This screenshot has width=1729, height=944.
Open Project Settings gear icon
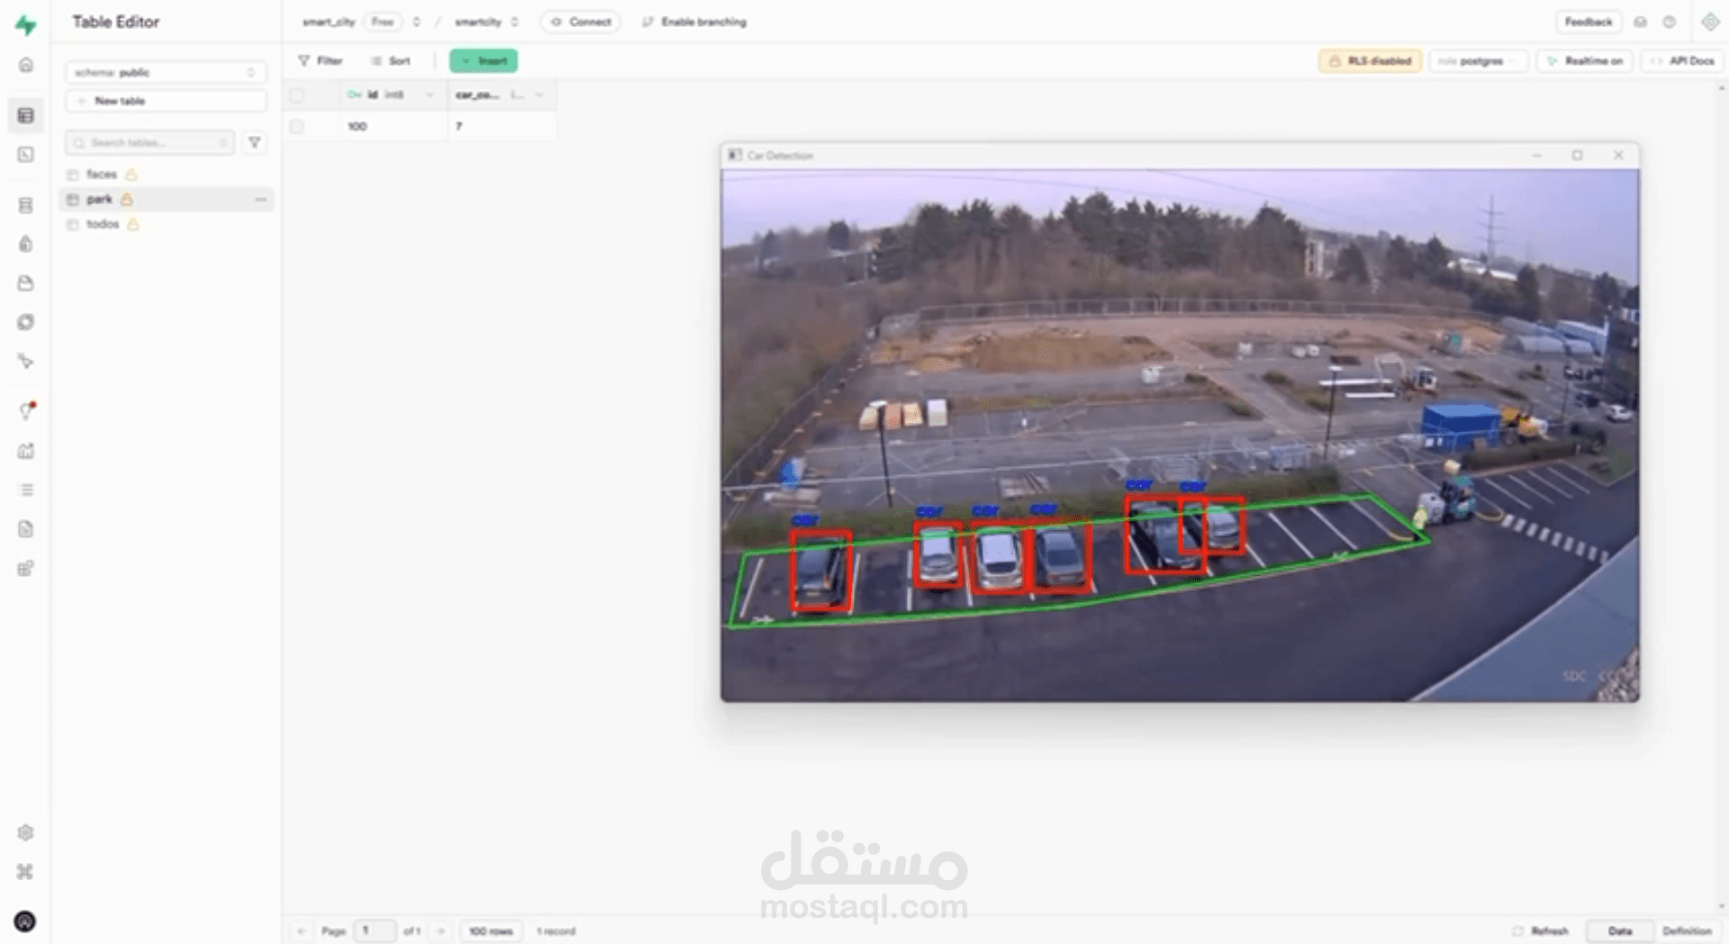[26, 832]
